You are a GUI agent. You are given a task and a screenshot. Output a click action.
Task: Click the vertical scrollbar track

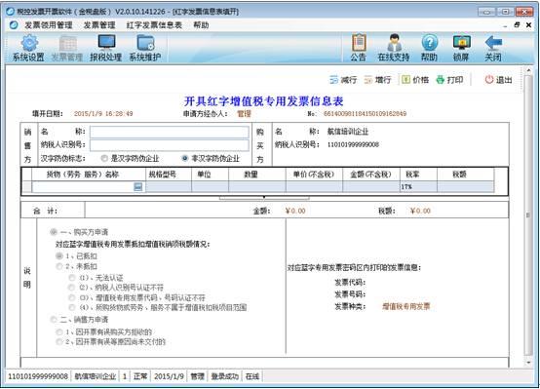tap(528, 215)
